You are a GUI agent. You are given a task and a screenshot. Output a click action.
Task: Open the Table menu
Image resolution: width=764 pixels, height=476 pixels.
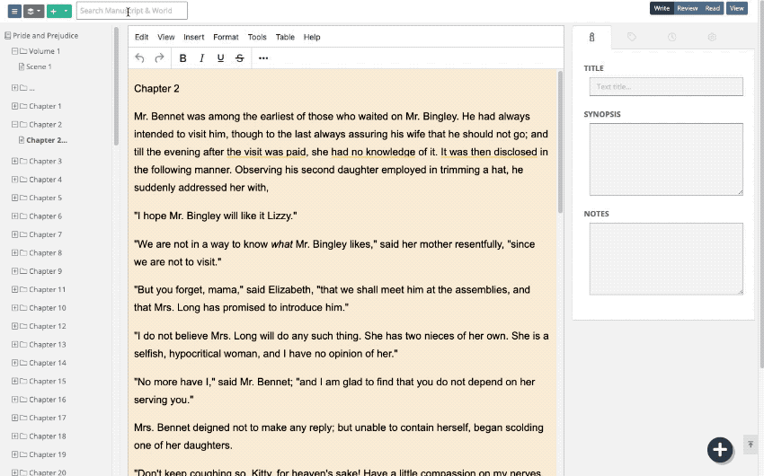pyautogui.click(x=285, y=37)
